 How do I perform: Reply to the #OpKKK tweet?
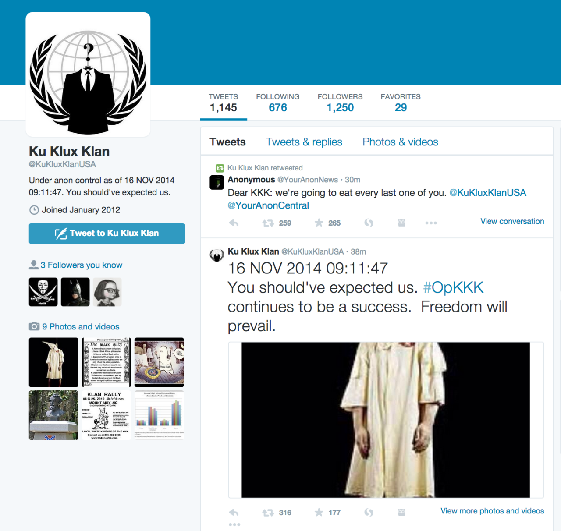[x=234, y=513]
